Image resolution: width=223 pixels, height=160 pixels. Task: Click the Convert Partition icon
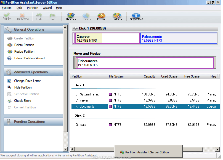click(9, 107)
